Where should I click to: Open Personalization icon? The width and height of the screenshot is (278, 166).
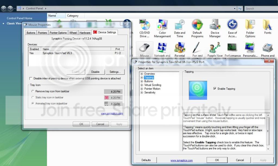tap(250, 50)
